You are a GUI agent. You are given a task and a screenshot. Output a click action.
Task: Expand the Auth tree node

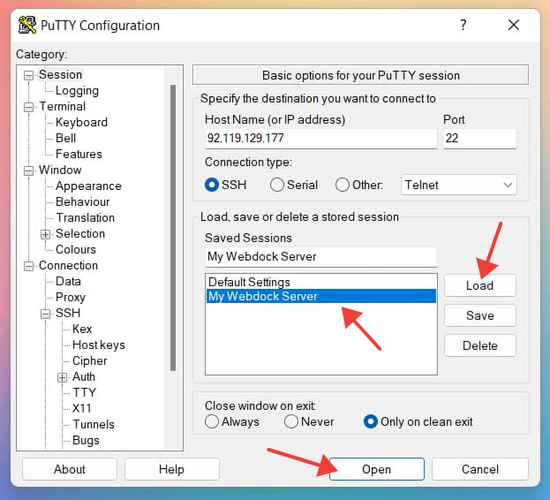[63, 377]
